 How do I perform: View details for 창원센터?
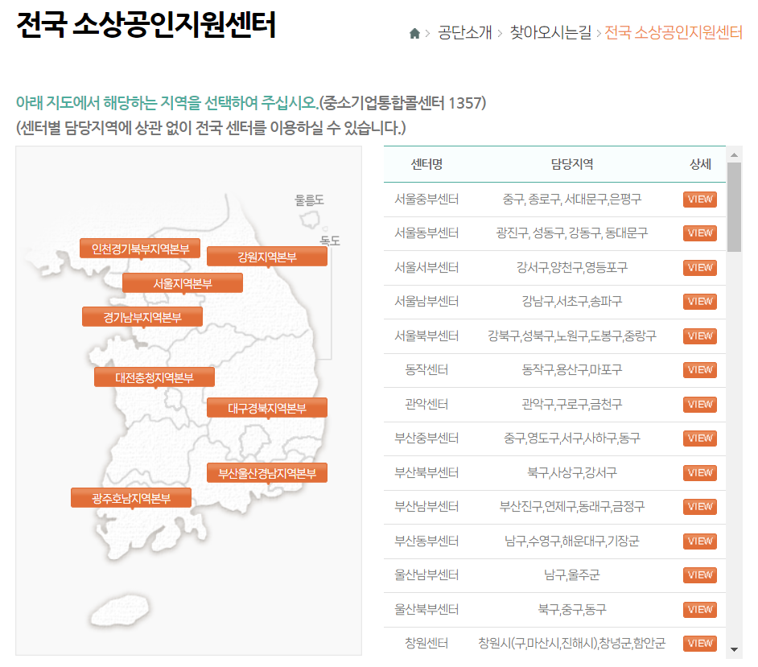coord(699,644)
